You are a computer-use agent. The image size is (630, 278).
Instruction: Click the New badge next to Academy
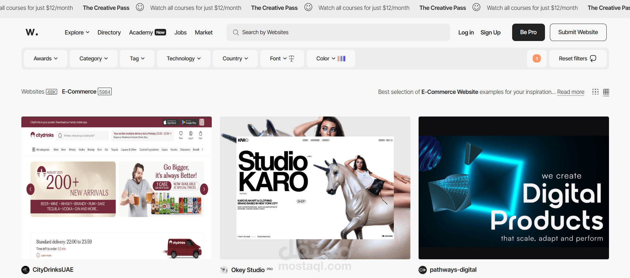pyautogui.click(x=160, y=32)
